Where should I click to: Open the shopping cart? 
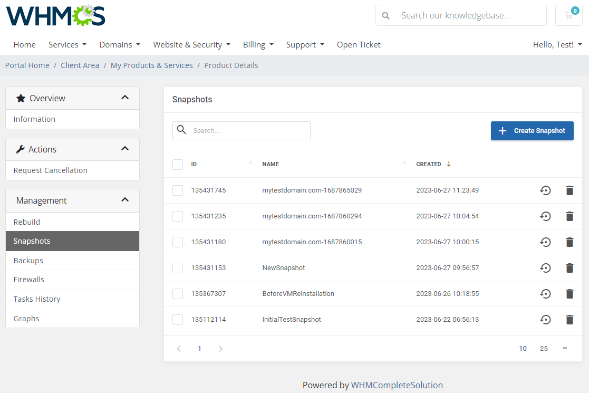[x=568, y=15]
